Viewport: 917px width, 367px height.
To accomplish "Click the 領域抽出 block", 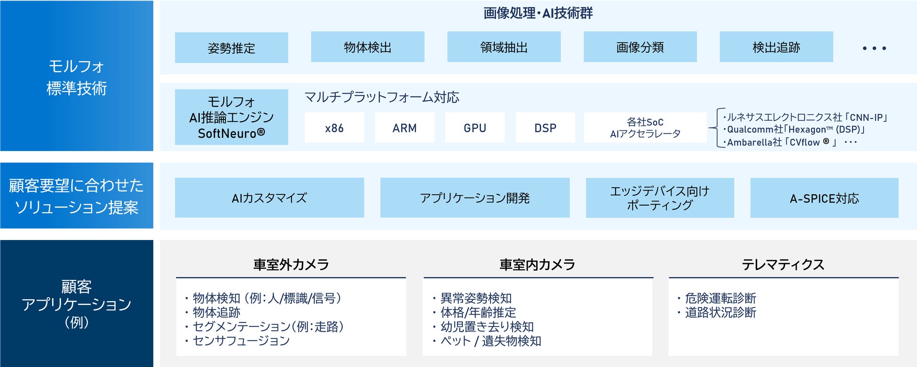I will tap(504, 47).
